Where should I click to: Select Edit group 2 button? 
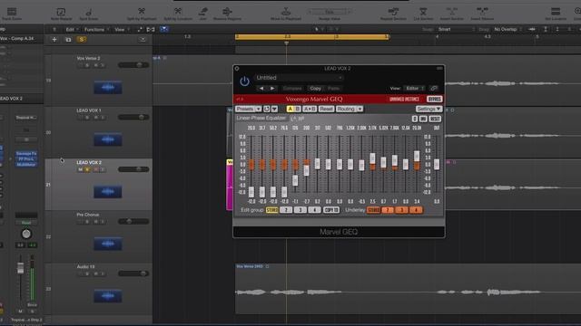tap(286, 210)
